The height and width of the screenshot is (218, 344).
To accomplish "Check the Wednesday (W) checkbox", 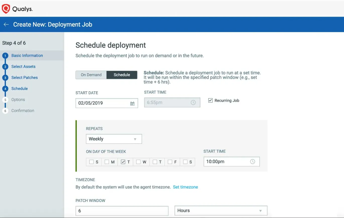I will point(138,162).
